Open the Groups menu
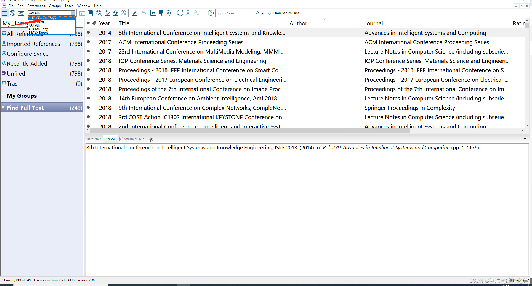The image size is (532, 286). [x=55, y=6]
